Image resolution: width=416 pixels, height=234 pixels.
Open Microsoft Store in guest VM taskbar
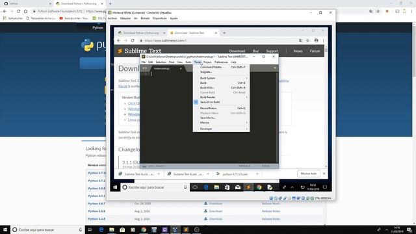point(227,187)
